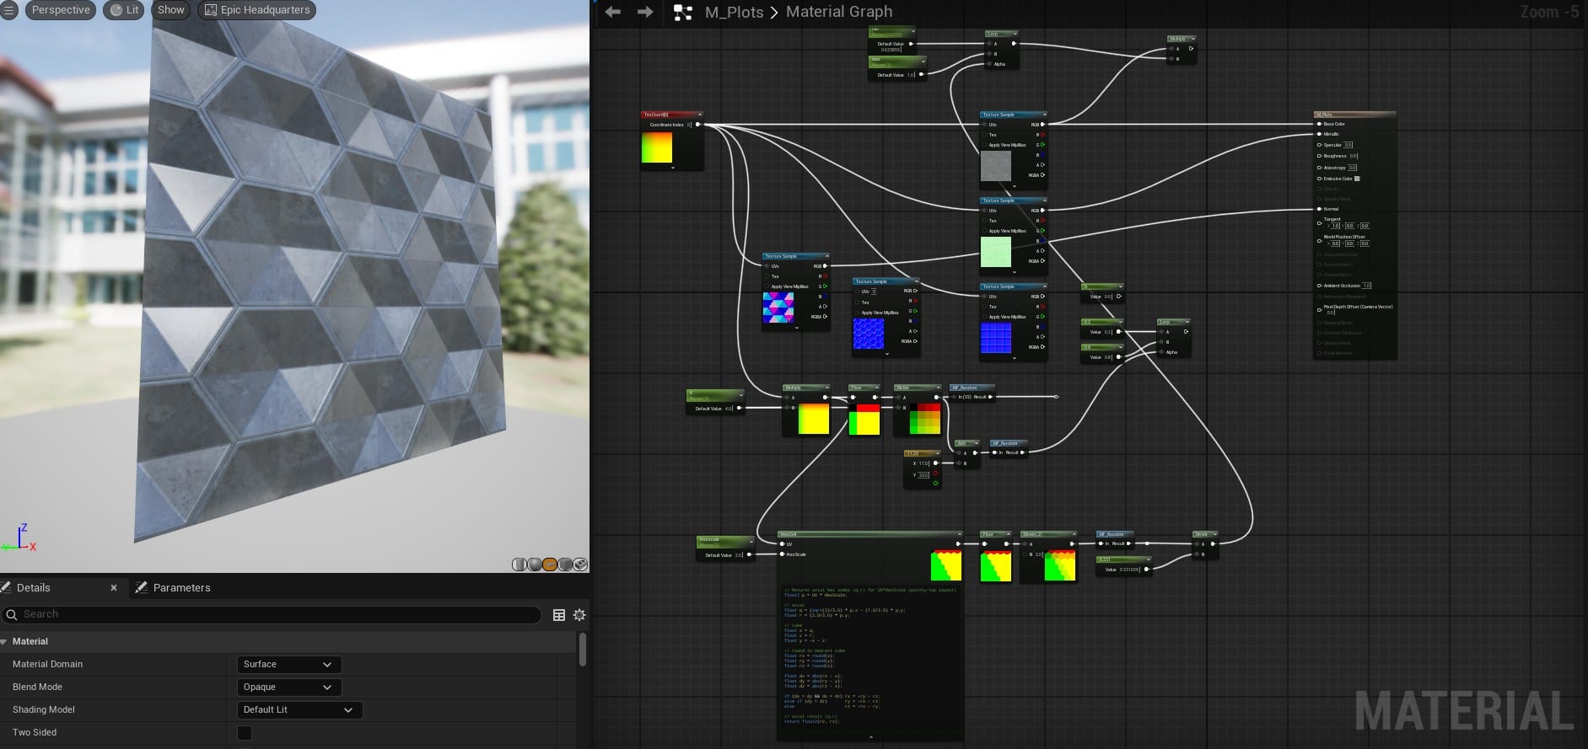Open the Shading Model dropdown

point(299,710)
